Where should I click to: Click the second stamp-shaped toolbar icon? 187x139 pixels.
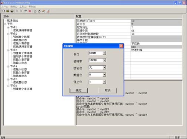(x=39, y=11)
